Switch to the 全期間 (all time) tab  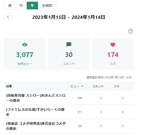click(47, 6)
